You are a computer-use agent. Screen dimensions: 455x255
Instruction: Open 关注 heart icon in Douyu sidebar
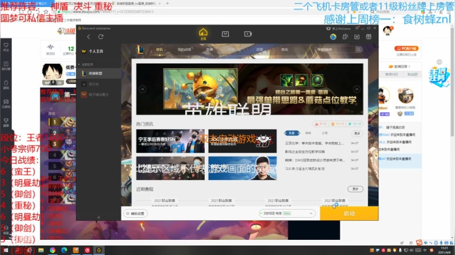pos(6,47)
